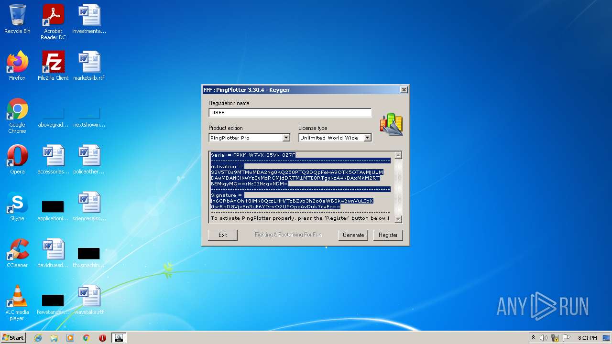Open Opera from the taskbar
This screenshot has width=612, height=344.
(x=102, y=338)
